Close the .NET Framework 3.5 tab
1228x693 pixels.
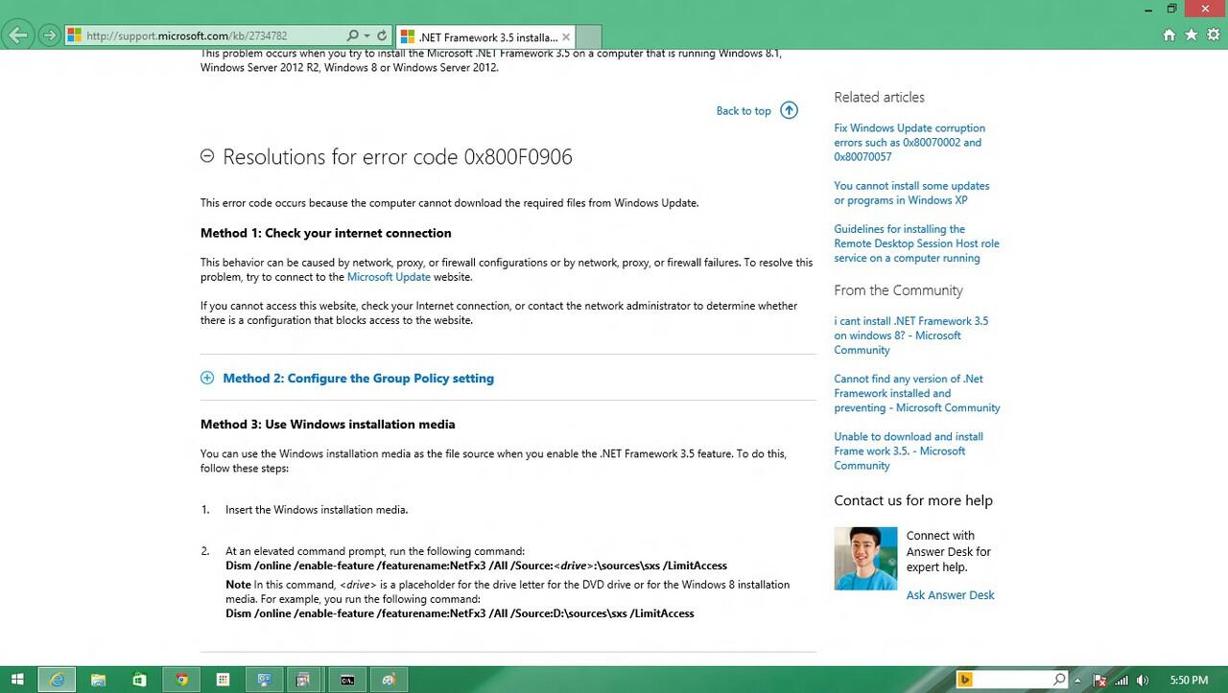[566, 36]
